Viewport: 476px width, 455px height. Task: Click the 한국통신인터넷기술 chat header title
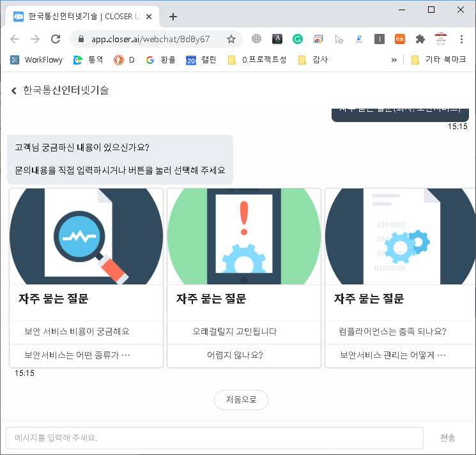[66, 91]
